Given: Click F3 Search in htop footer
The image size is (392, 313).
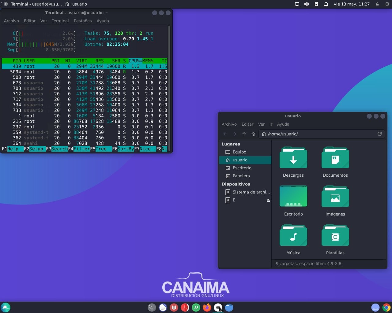Looking at the screenshot, I should tap(57, 149).
